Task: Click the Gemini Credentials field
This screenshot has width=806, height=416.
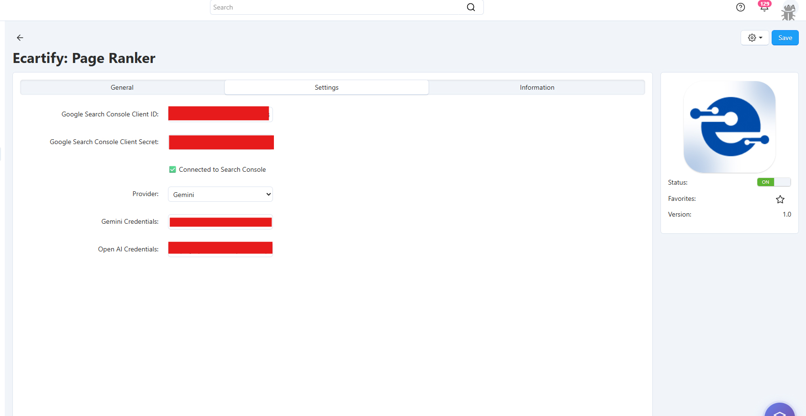Action: tap(220, 222)
